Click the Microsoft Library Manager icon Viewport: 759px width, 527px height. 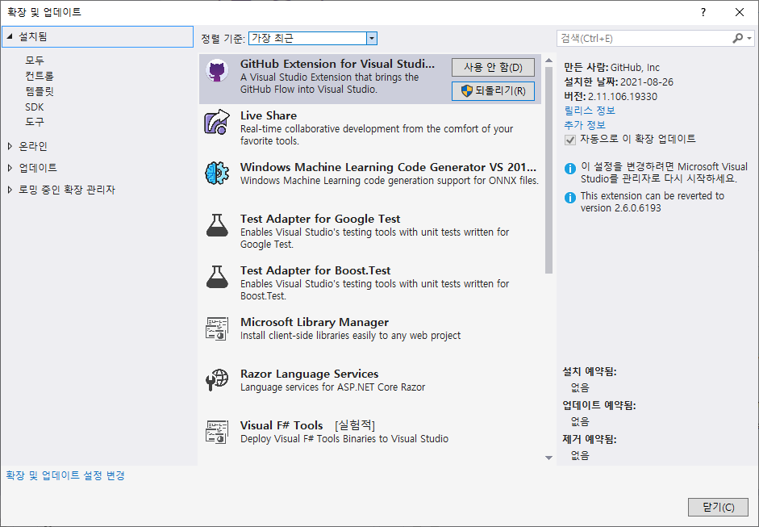click(x=217, y=329)
